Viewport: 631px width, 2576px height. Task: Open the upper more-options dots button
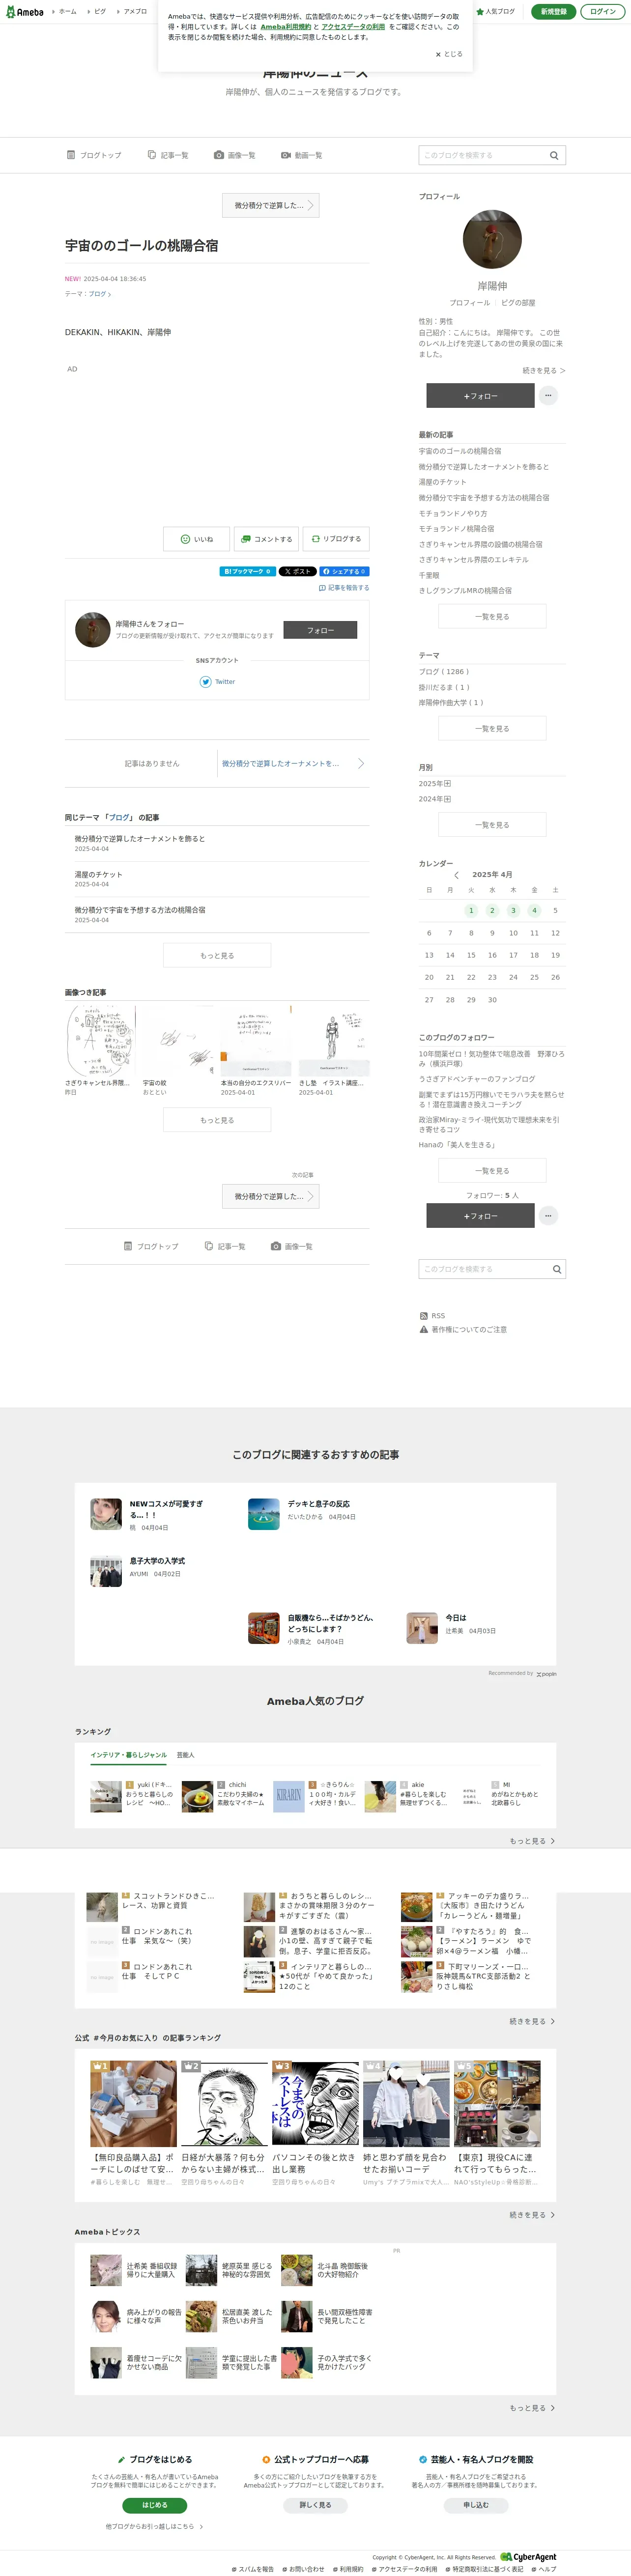548,396
